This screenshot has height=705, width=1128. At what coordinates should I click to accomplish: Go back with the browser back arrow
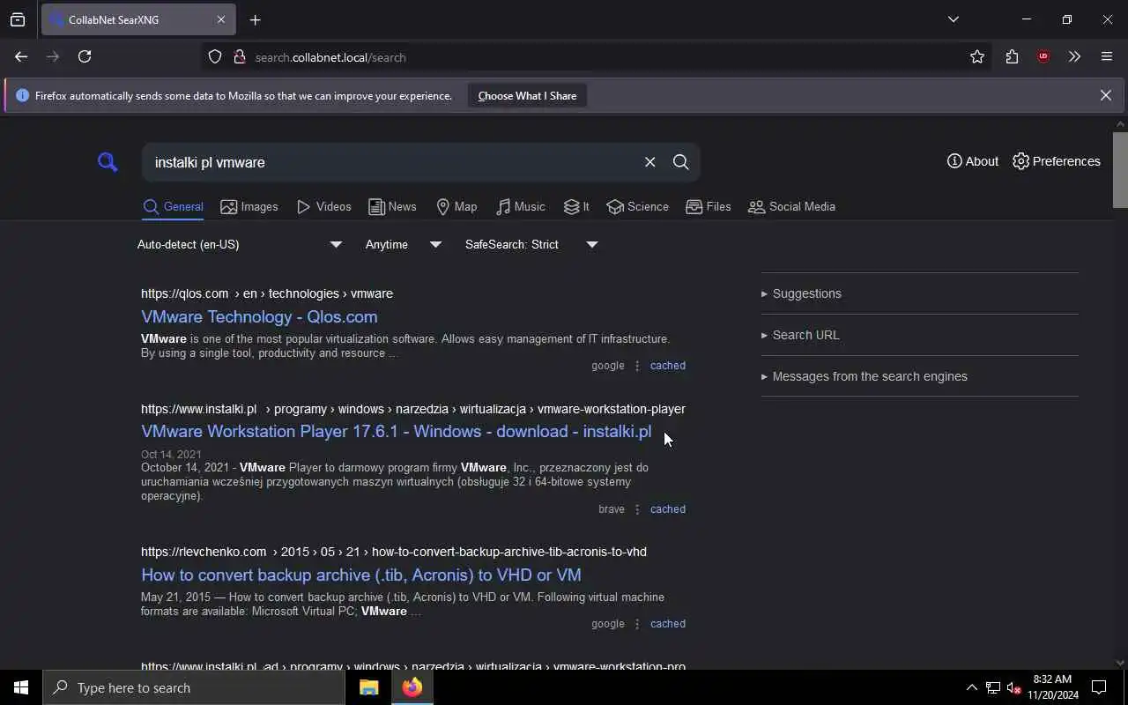point(21,56)
